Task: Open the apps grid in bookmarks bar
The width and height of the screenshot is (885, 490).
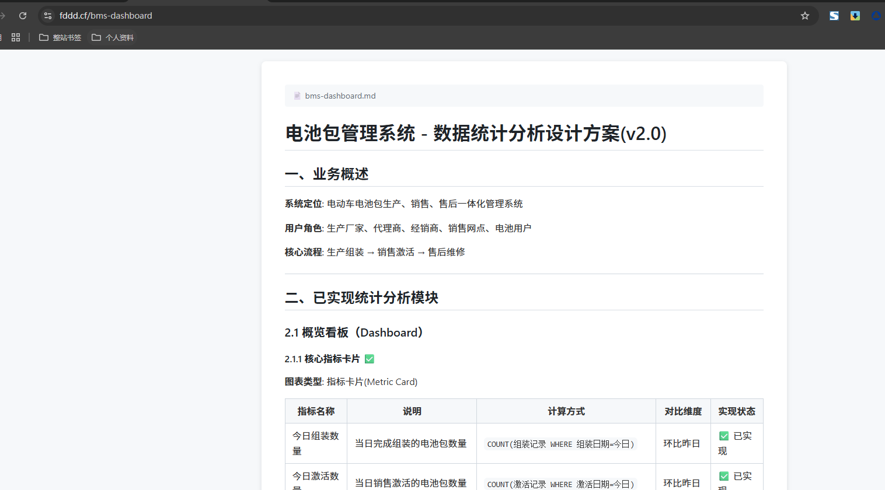Action: click(16, 37)
